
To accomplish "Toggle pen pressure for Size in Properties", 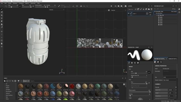I will [x=149, y=72].
